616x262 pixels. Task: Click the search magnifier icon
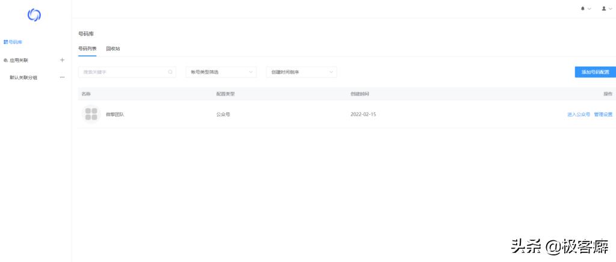tap(170, 72)
